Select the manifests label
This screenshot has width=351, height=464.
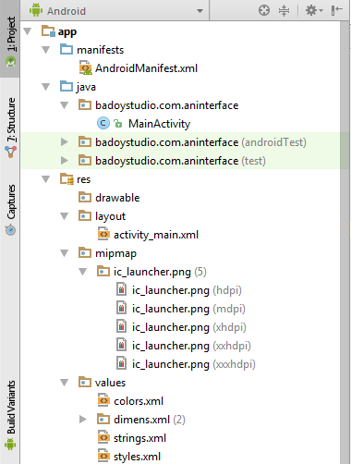(x=100, y=50)
